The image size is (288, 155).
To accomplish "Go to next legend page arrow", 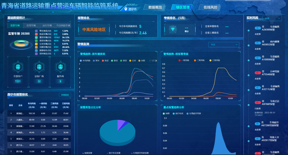I will tap(156, 61).
